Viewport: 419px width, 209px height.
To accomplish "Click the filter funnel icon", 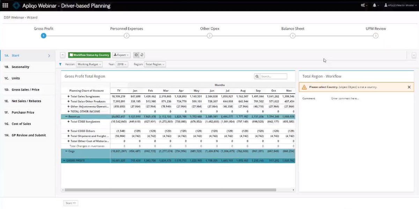I will (x=60, y=64).
